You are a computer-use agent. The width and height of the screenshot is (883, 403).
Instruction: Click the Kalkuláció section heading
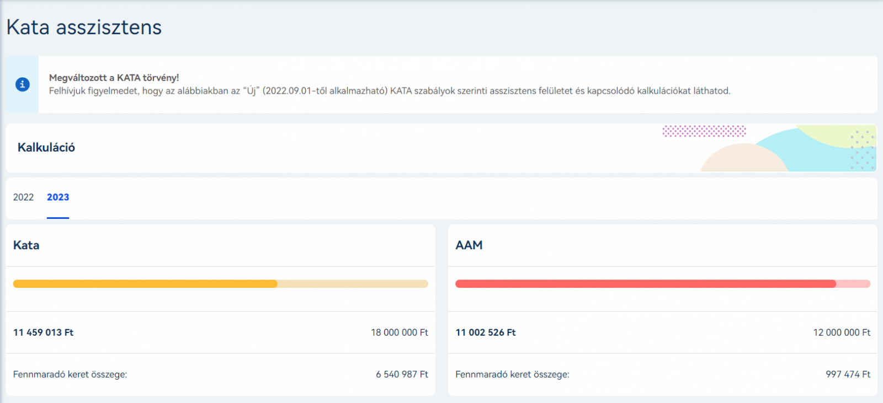click(x=46, y=148)
